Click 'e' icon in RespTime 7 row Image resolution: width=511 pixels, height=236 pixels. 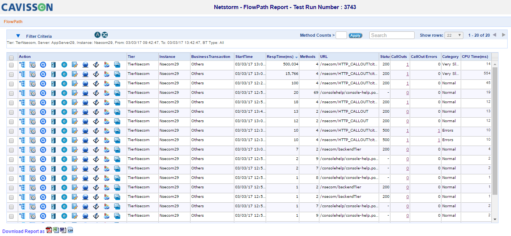64,150
